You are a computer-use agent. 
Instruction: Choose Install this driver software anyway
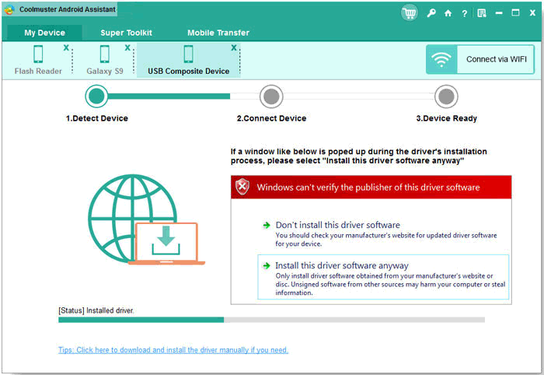(383, 277)
